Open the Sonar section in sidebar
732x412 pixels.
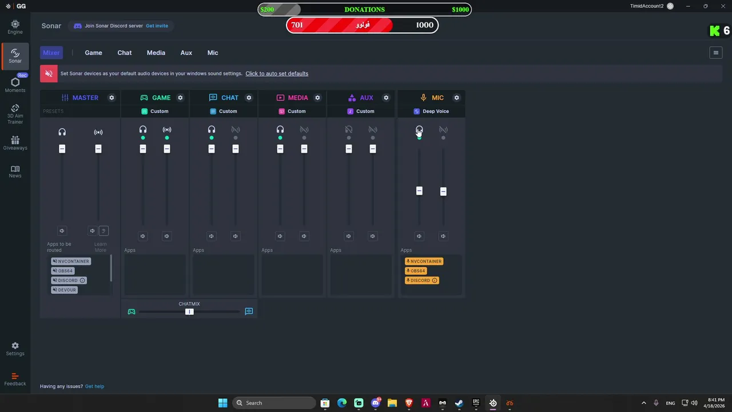pos(15,56)
